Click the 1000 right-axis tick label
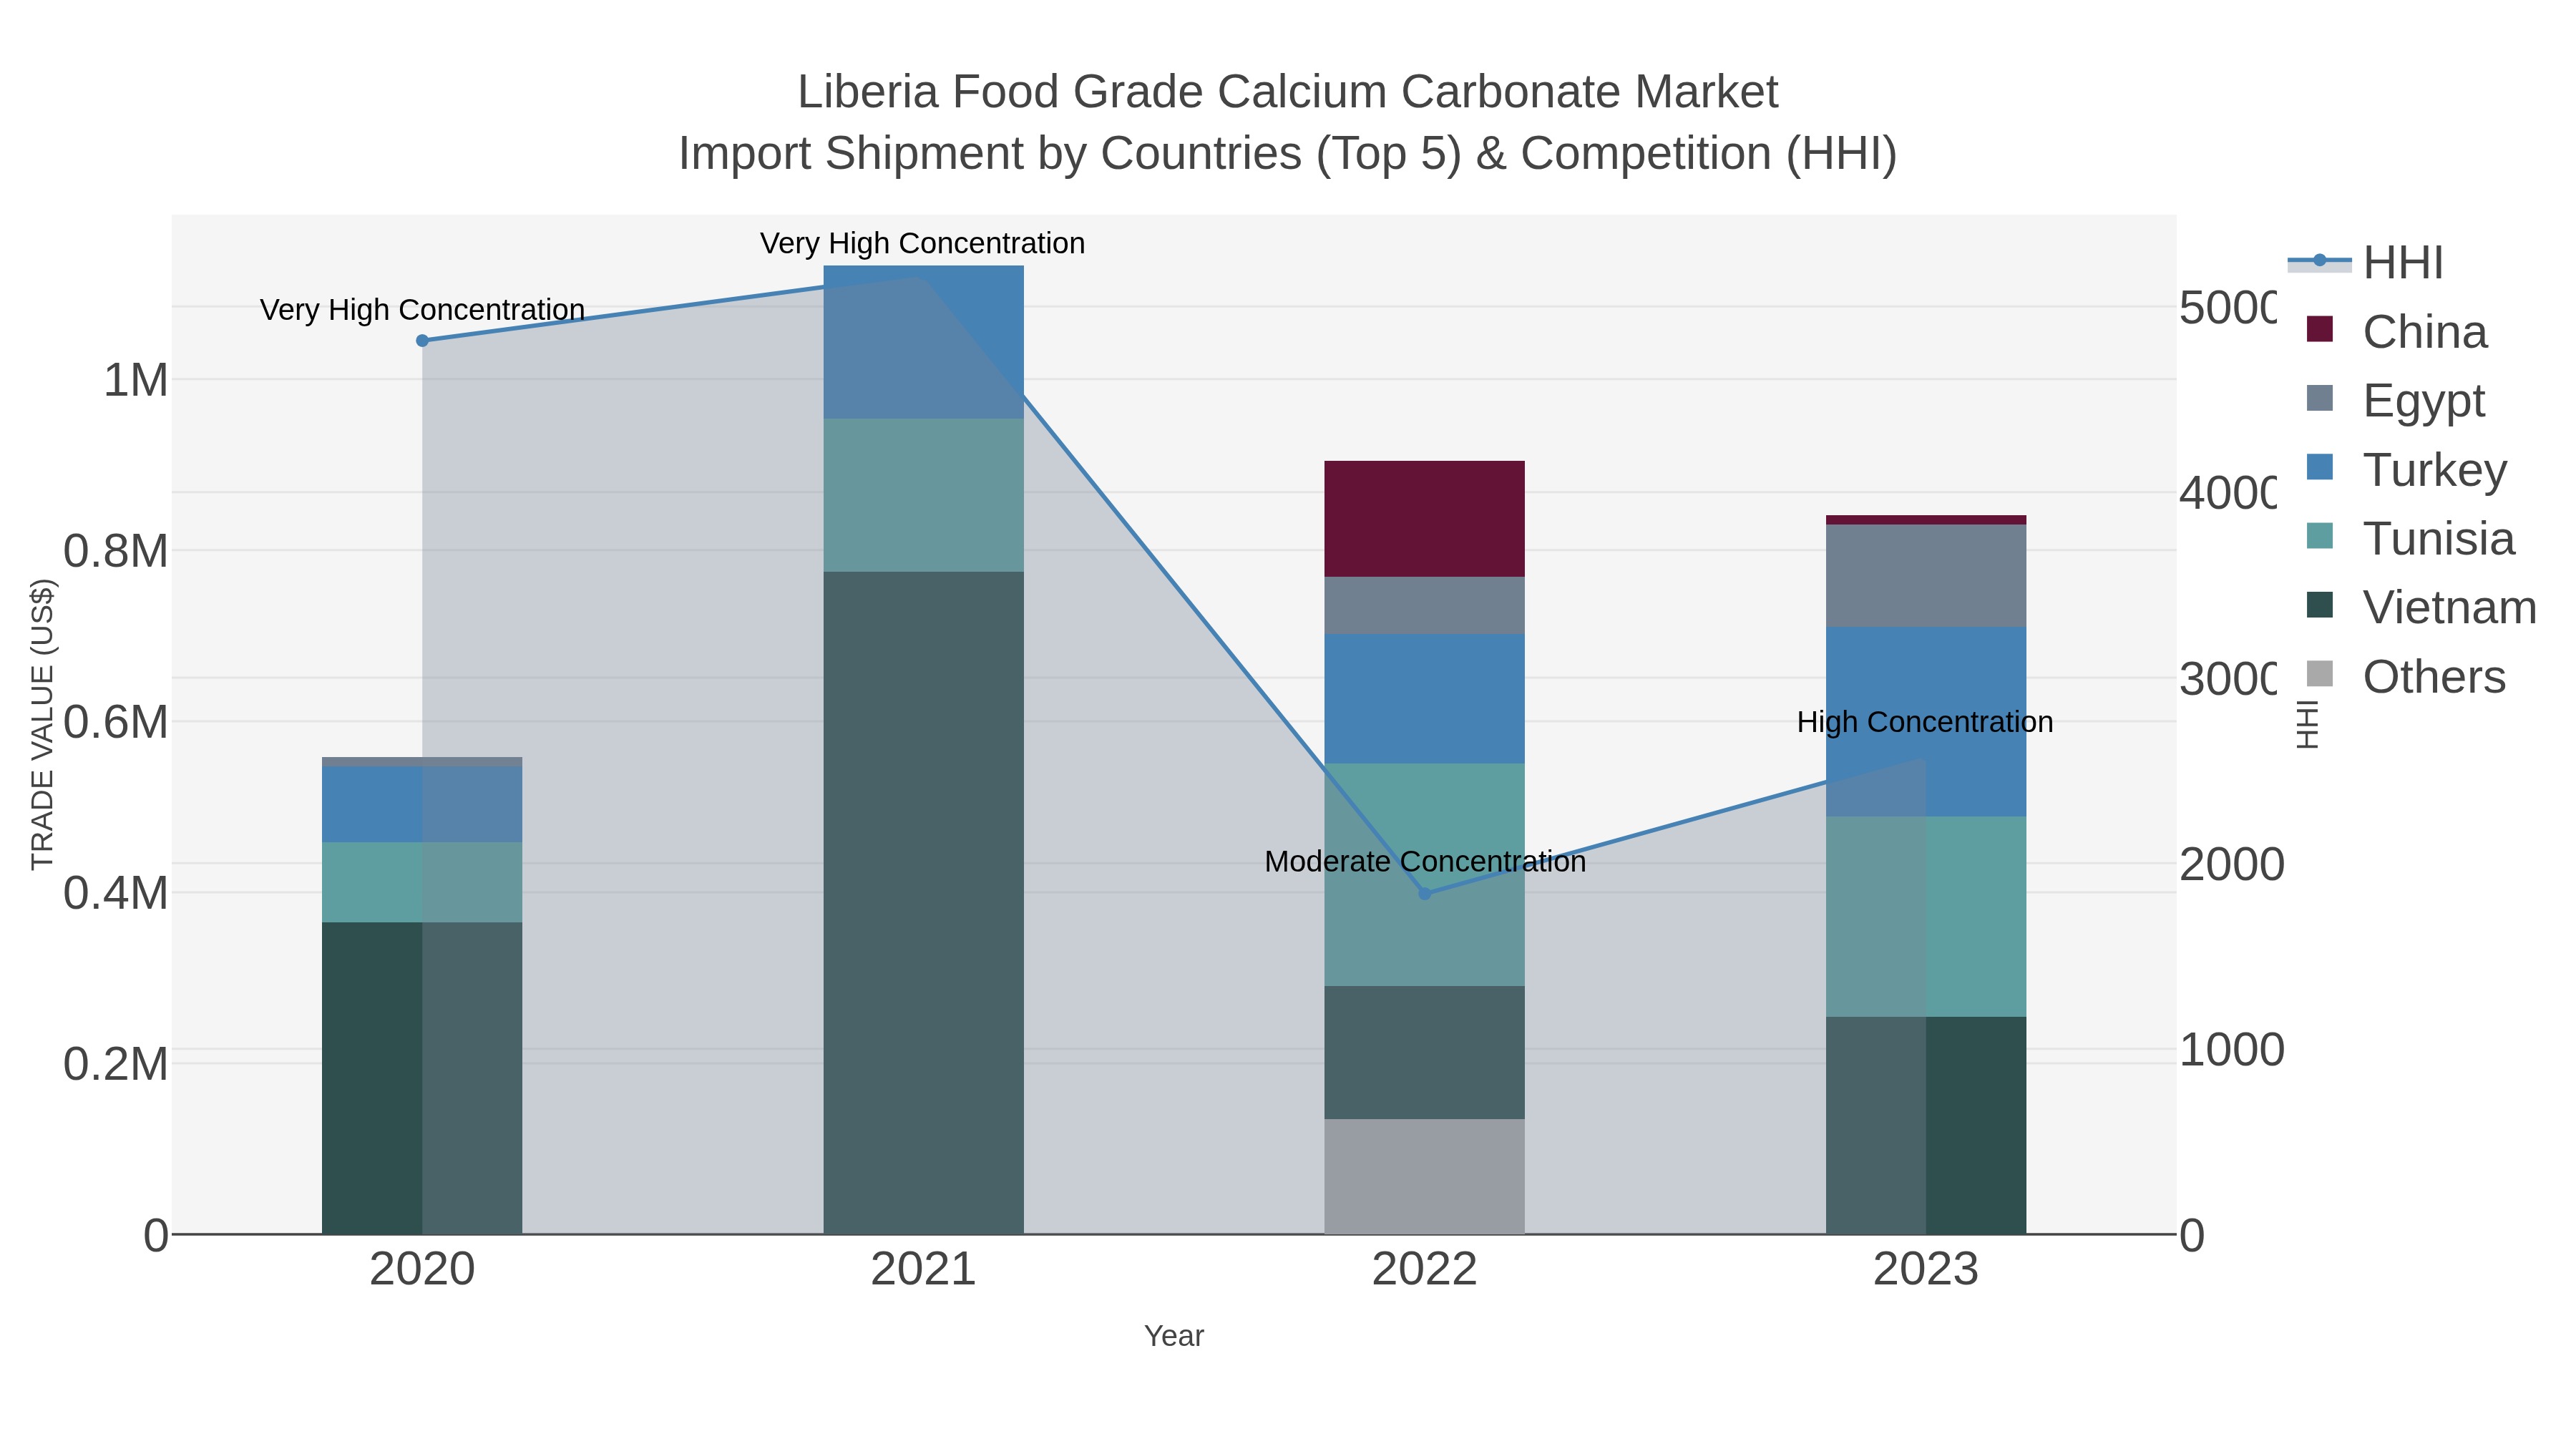The image size is (2576, 1449). coord(2232,1051)
